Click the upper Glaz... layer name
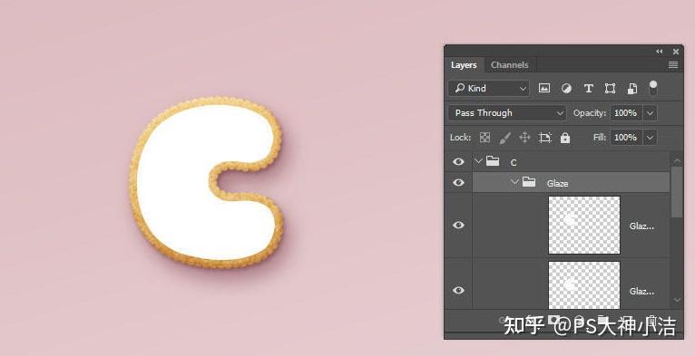Screen dimensions: 695x356 tap(641, 226)
